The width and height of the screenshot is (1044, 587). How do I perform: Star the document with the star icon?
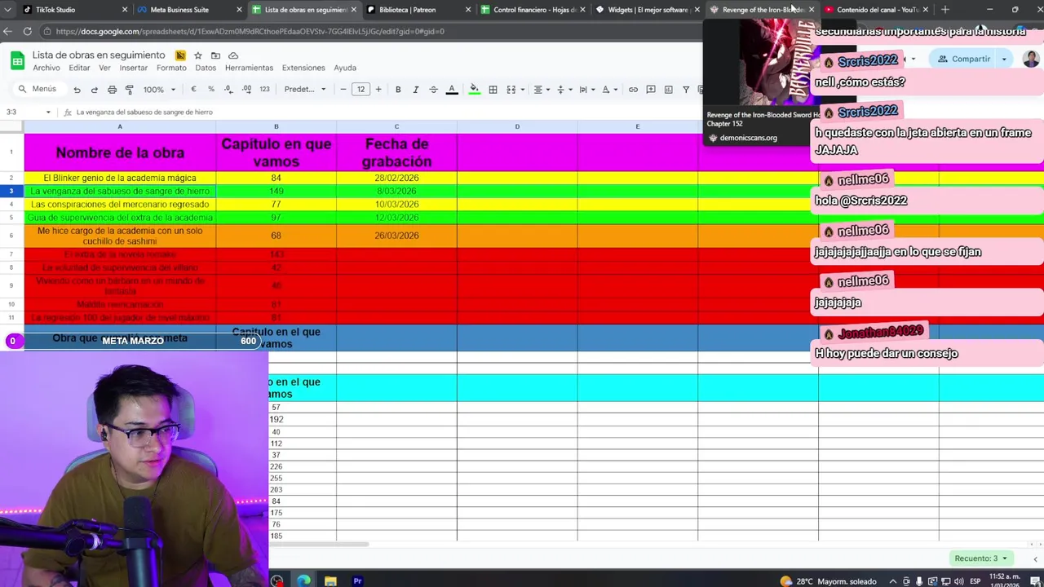point(198,55)
